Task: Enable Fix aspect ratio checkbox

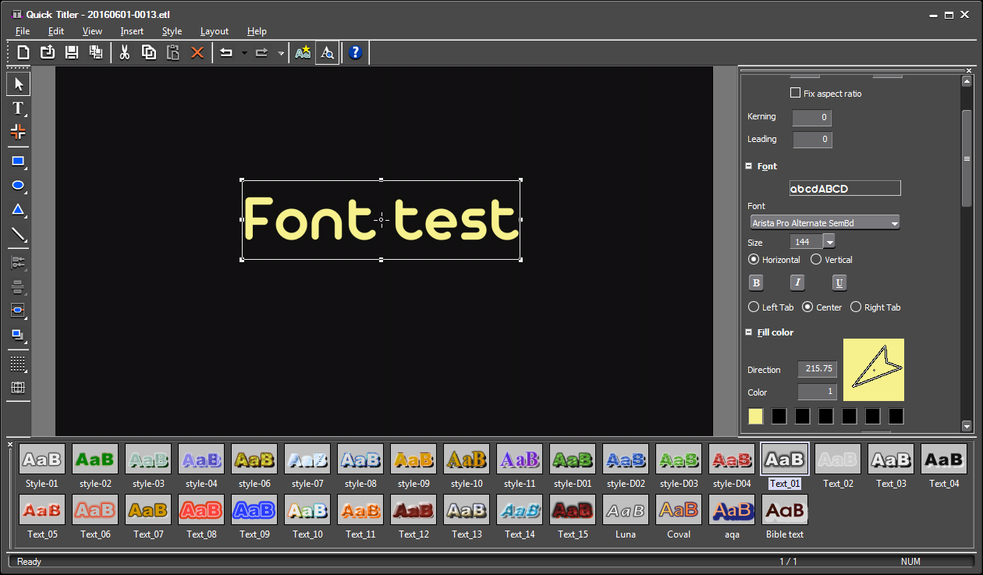Action: pos(795,93)
